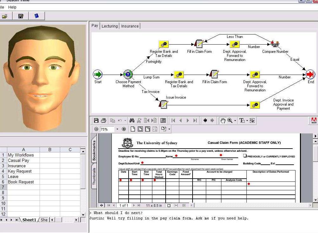Click the spreadsheet scroll down arrow
Screen dimensions: 318x233
point(83,215)
